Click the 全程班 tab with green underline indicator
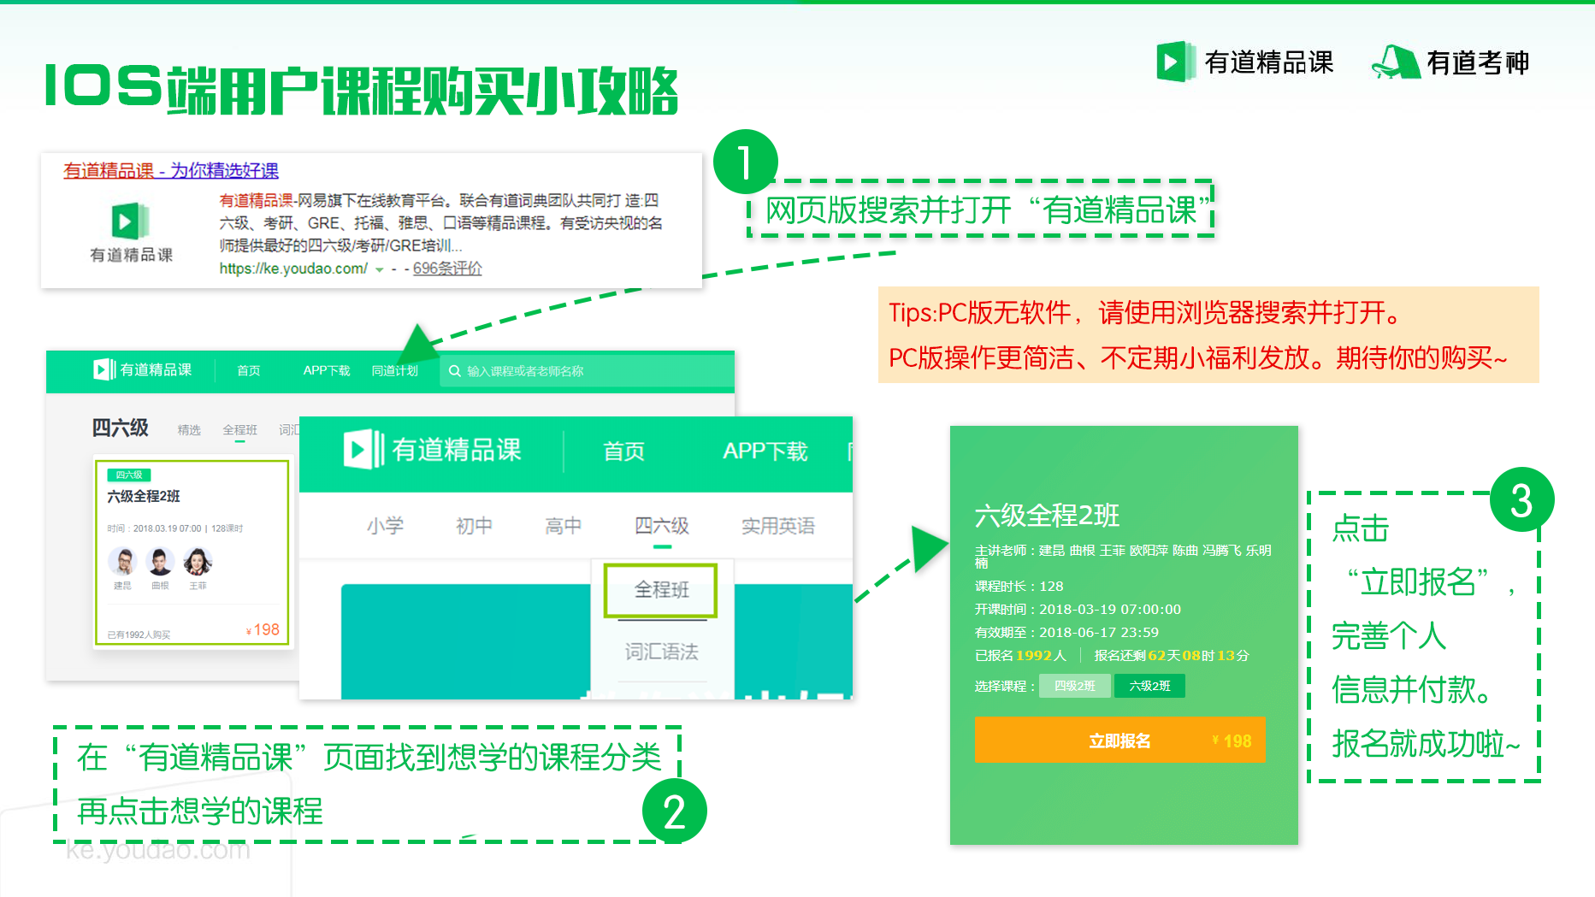This screenshot has width=1595, height=897. pos(240,429)
